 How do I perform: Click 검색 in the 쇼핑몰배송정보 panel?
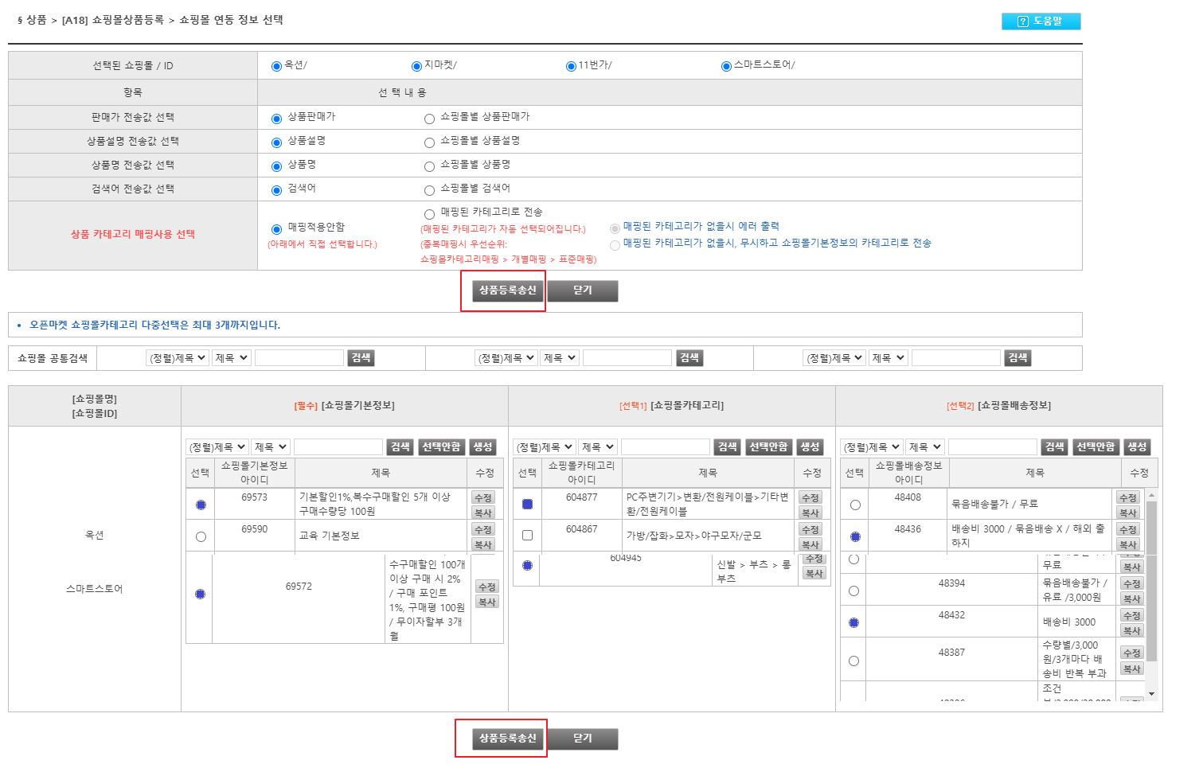point(1054,447)
